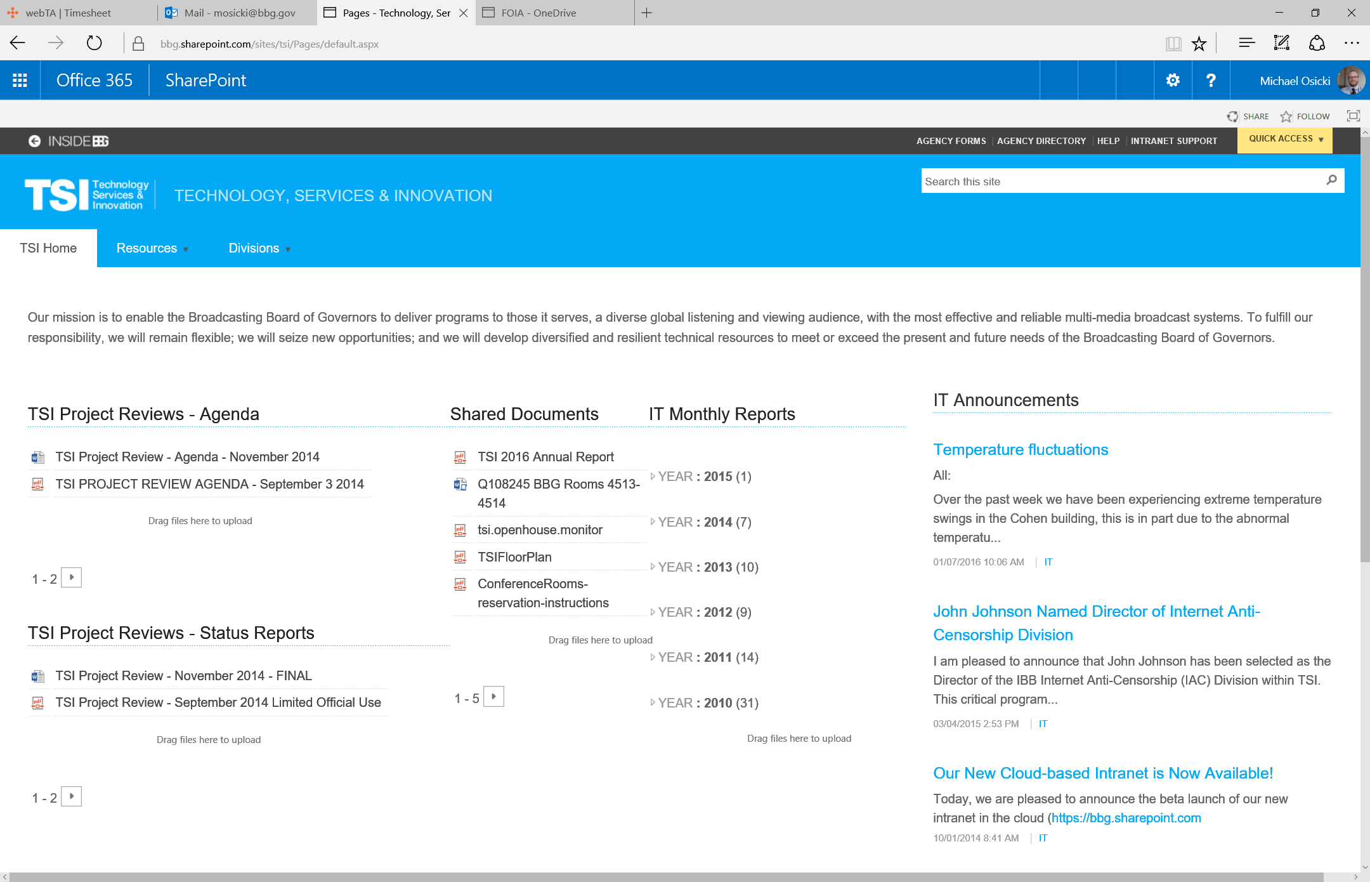The width and height of the screenshot is (1370, 882).
Task: Click the Share icon button
Action: 1232,116
